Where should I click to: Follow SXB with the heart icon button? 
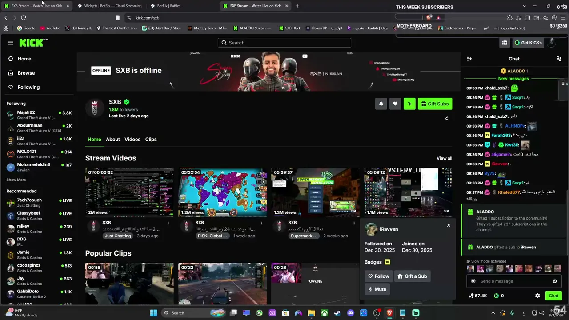395,104
